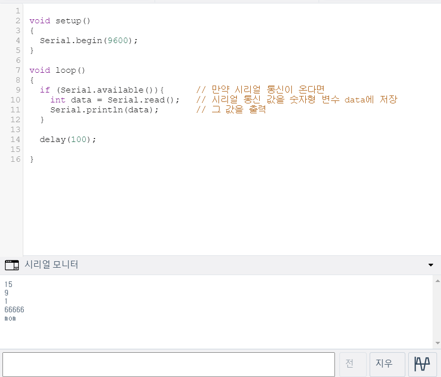Click output line 9 in serial monitor
The height and width of the screenshot is (377, 441).
tap(6, 293)
